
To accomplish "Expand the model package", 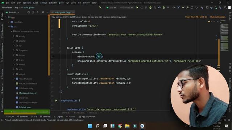I will click(x=14, y=64).
